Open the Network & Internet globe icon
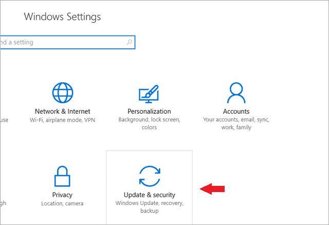The image size is (329, 225). (63, 93)
